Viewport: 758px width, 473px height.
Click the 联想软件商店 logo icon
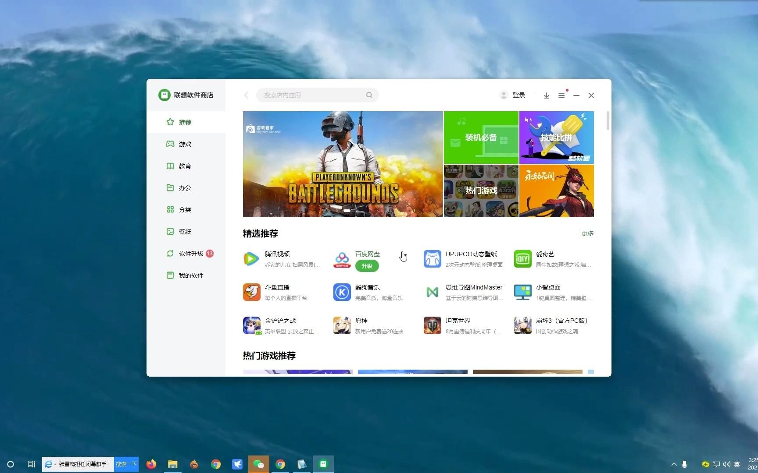[x=164, y=95]
